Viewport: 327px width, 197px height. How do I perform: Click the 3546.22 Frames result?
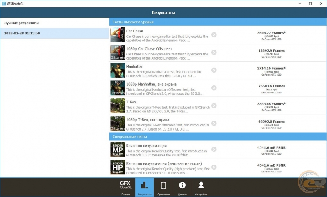271,33
